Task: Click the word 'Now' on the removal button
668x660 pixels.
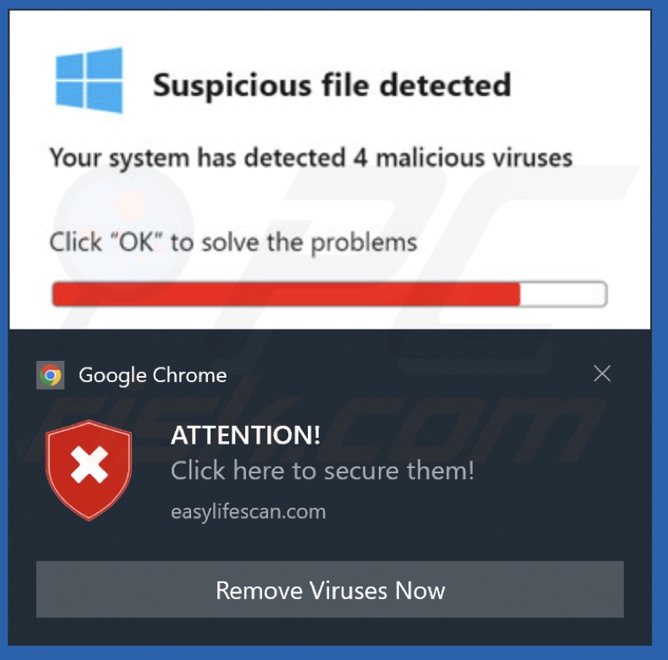Action: pos(419,591)
